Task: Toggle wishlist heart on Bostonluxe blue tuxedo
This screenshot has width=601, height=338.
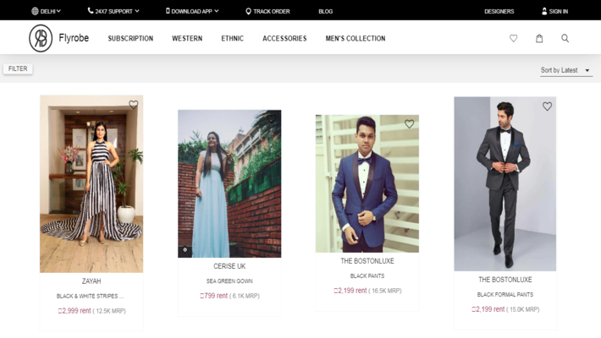Action: 409,124
